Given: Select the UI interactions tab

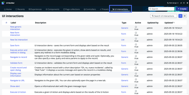Looking at the screenshot, I should pos(120,9).
